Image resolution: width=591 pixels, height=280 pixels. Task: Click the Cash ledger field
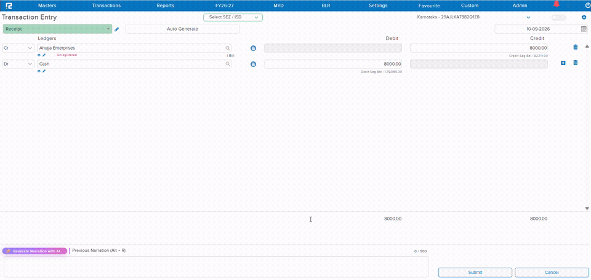[x=134, y=64]
